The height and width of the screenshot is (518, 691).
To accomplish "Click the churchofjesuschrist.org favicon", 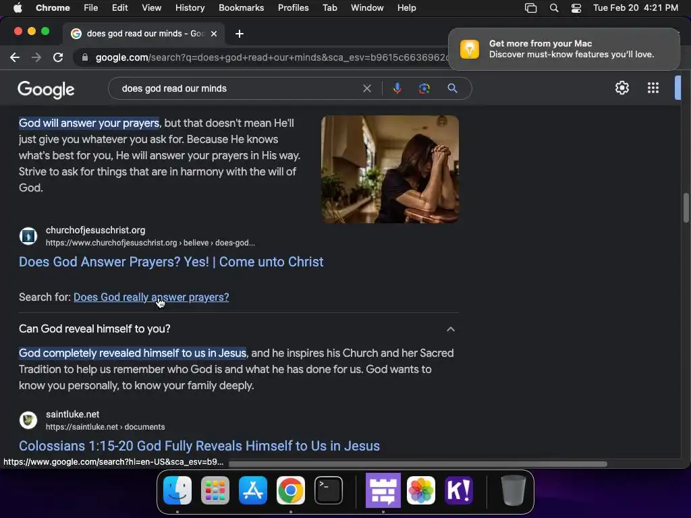I will (28, 236).
